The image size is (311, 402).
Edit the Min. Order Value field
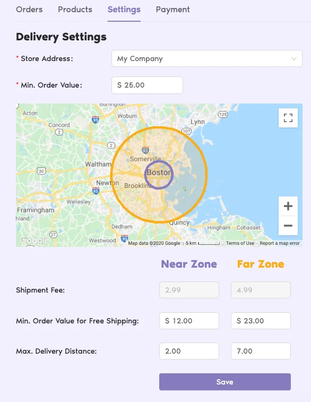pos(147,85)
